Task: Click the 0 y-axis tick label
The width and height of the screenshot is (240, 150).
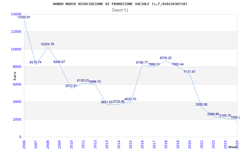Action: (x=20, y=137)
